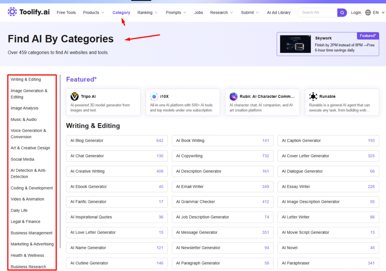Click the Toolify.ai logo icon
The width and height of the screenshot is (386, 271).
12,12
